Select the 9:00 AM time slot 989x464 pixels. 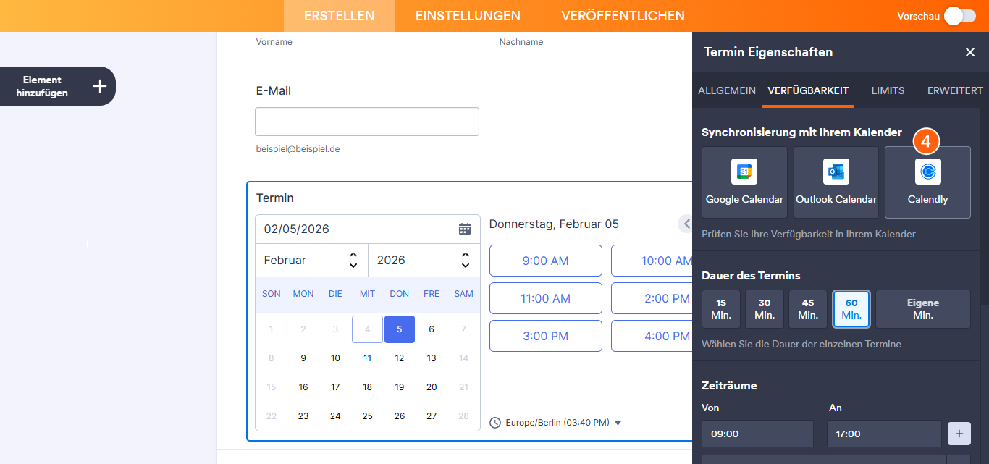click(x=545, y=260)
